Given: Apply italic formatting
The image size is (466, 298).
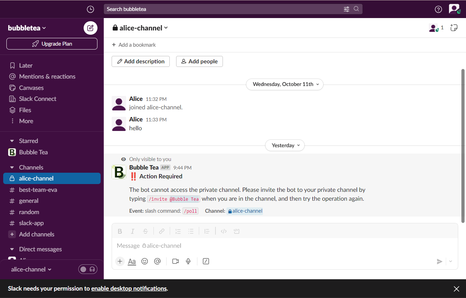Looking at the screenshot, I should [133, 231].
